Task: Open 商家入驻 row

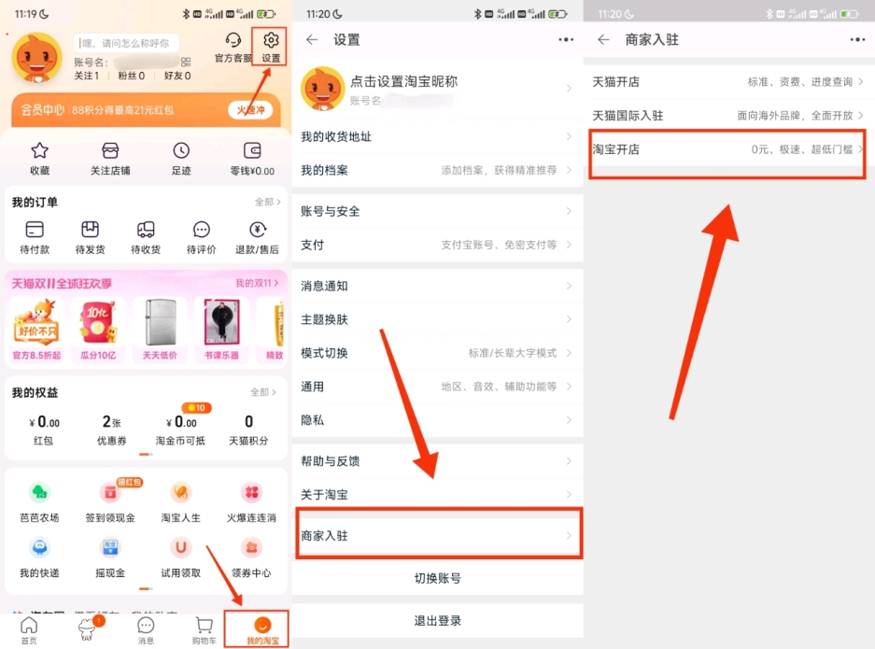Action: pyautogui.click(x=437, y=536)
